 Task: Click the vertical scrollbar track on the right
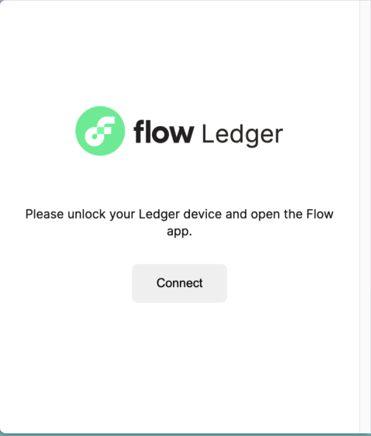coord(365,217)
